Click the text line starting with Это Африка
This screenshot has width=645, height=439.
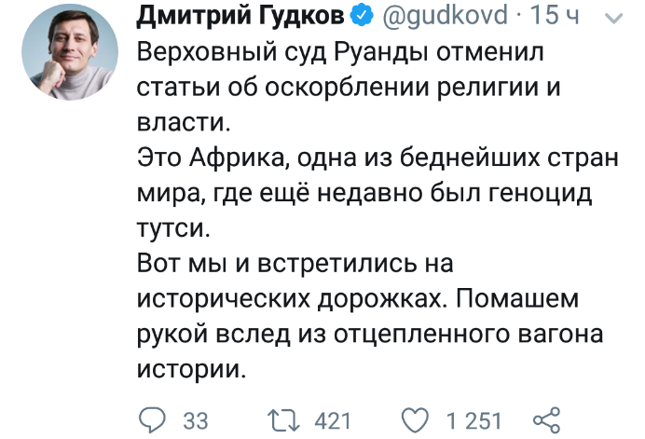377,158
